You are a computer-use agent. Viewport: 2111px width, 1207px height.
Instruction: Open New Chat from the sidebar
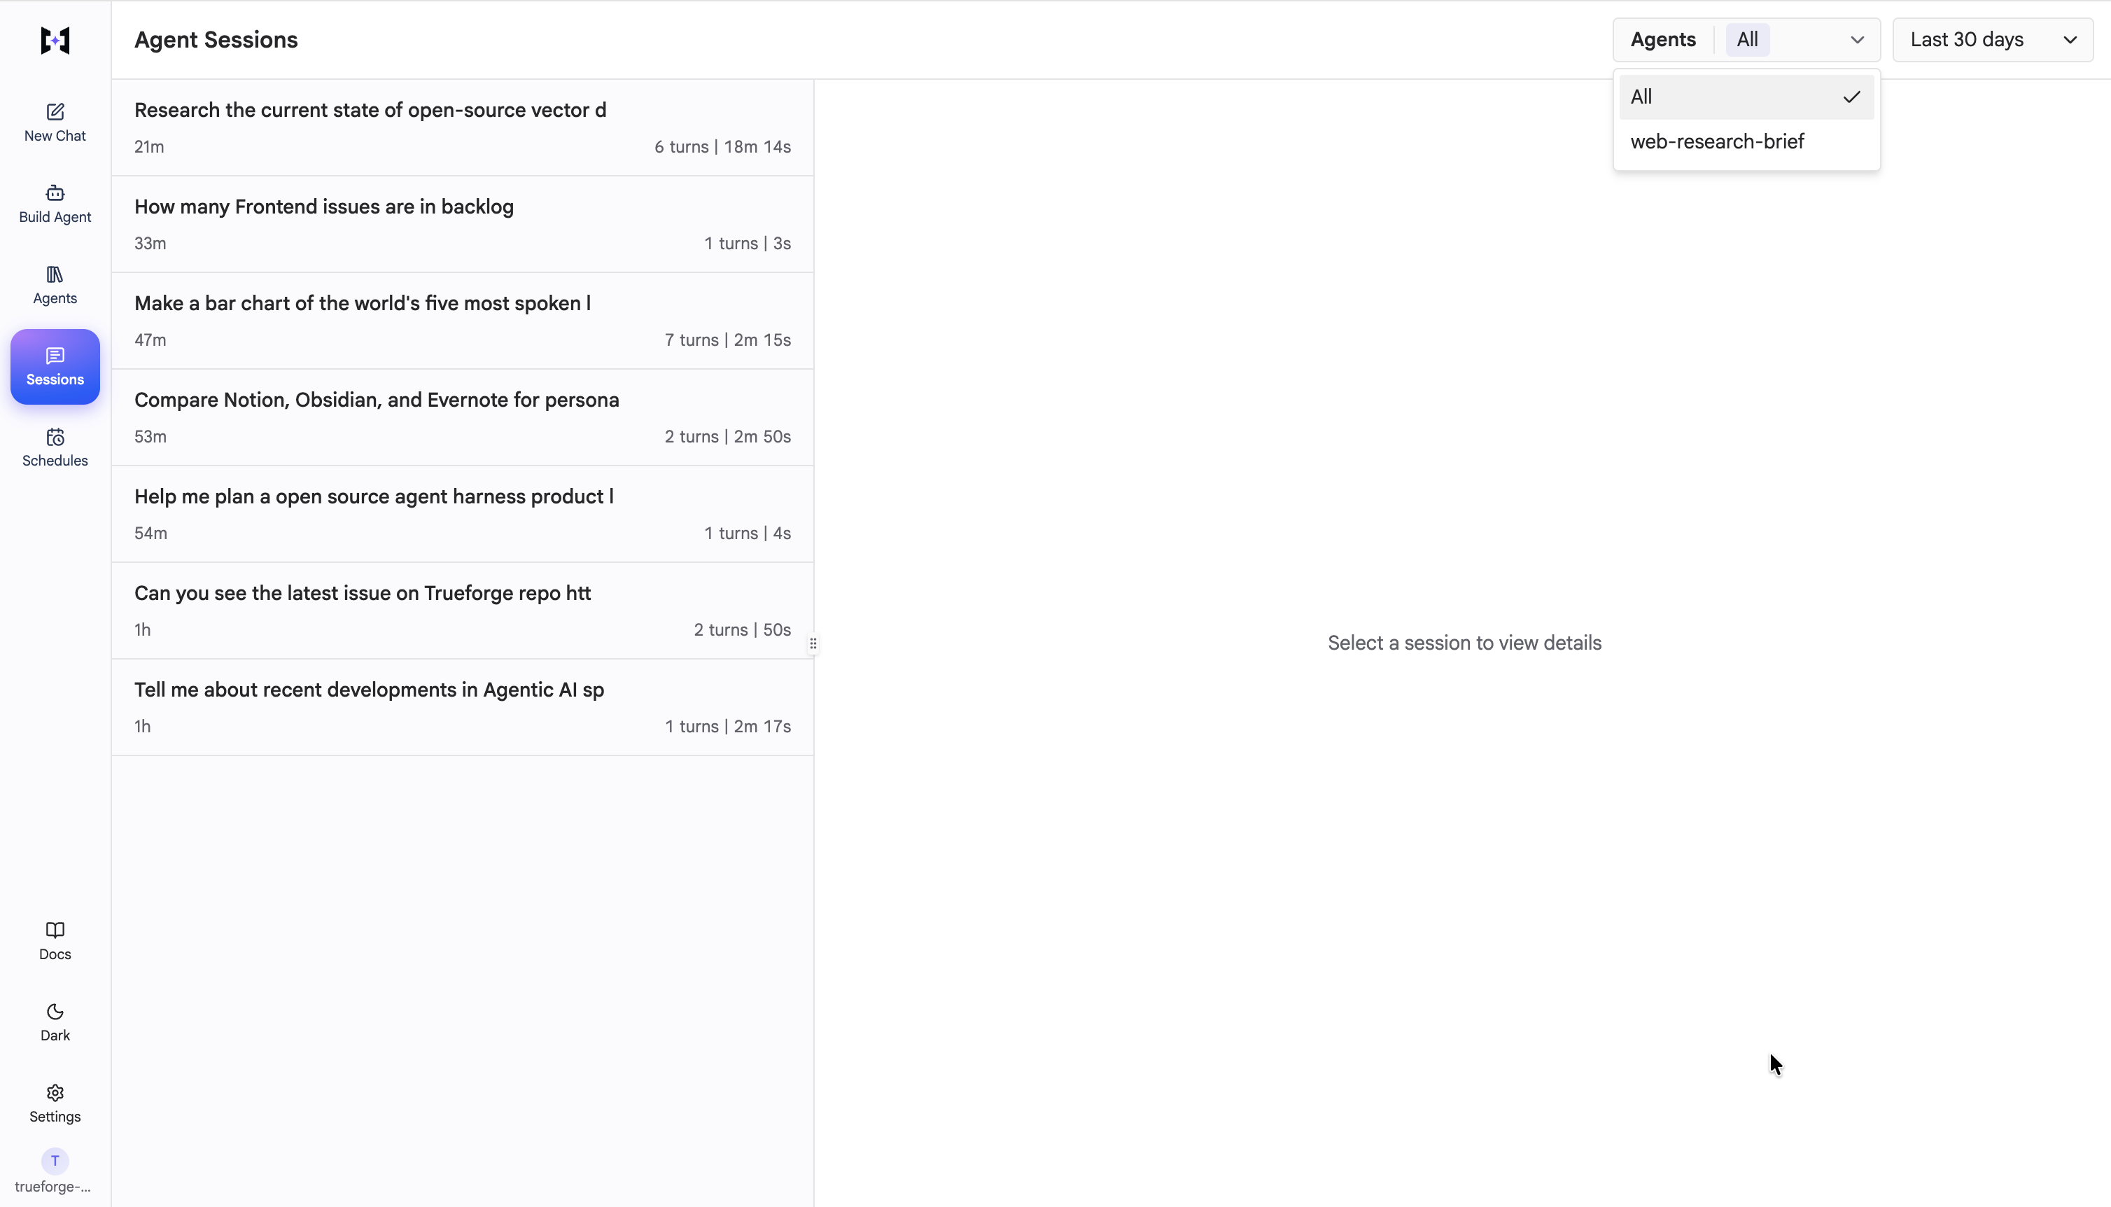tap(55, 123)
